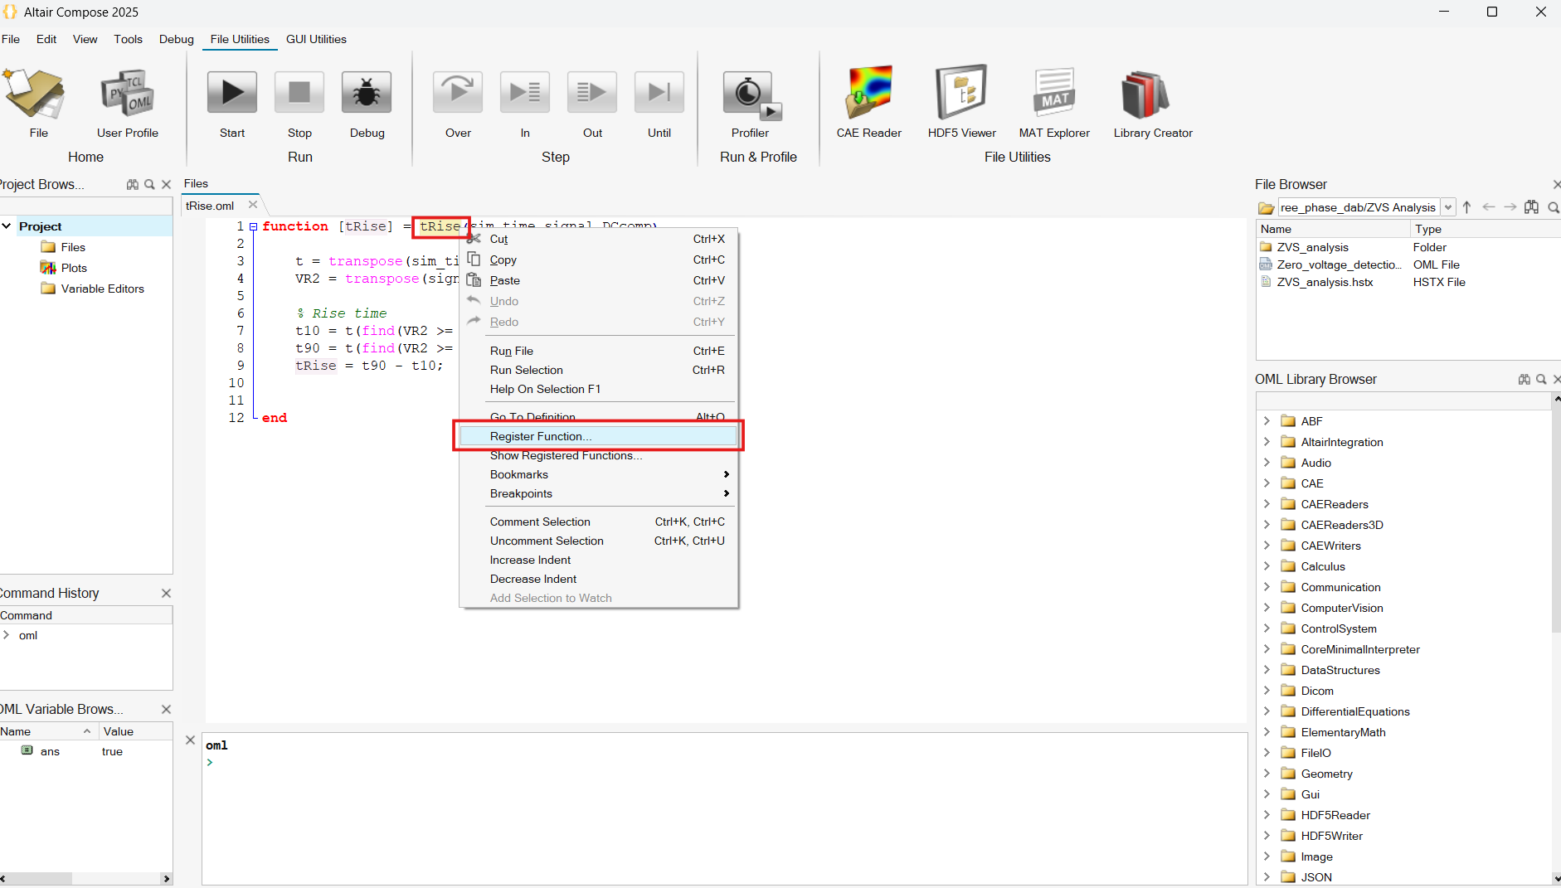Open the folder path dropdown in File Browser

coord(1450,207)
